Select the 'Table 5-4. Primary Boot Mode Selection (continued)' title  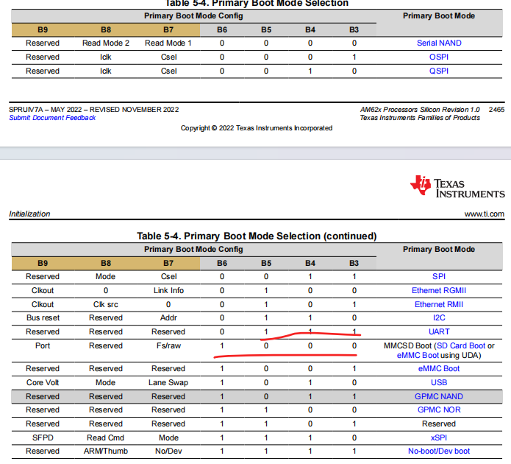(x=257, y=236)
